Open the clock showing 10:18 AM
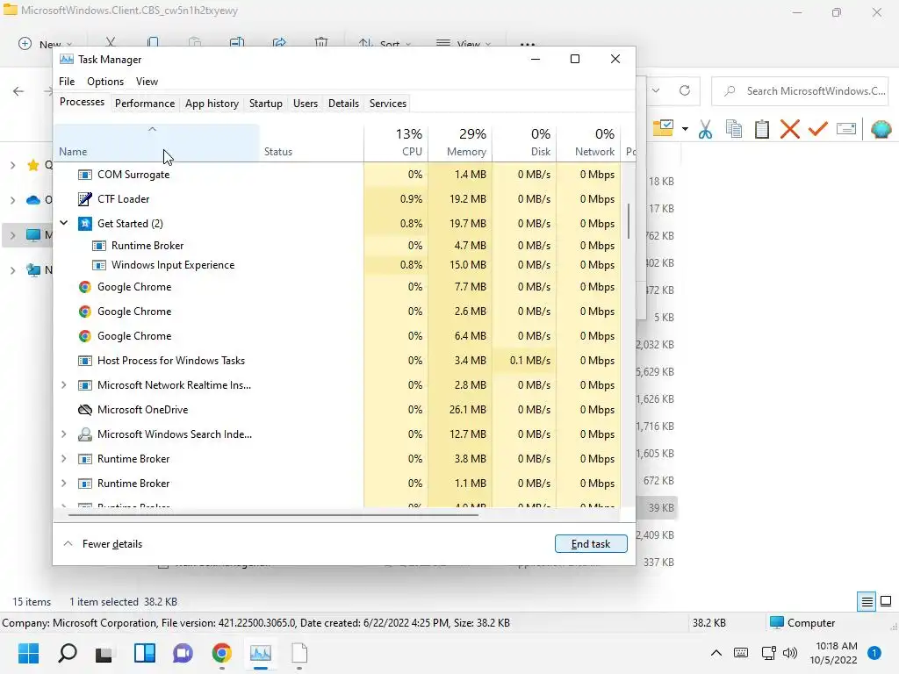Image resolution: width=899 pixels, height=674 pixels. [x=836, y=653]
